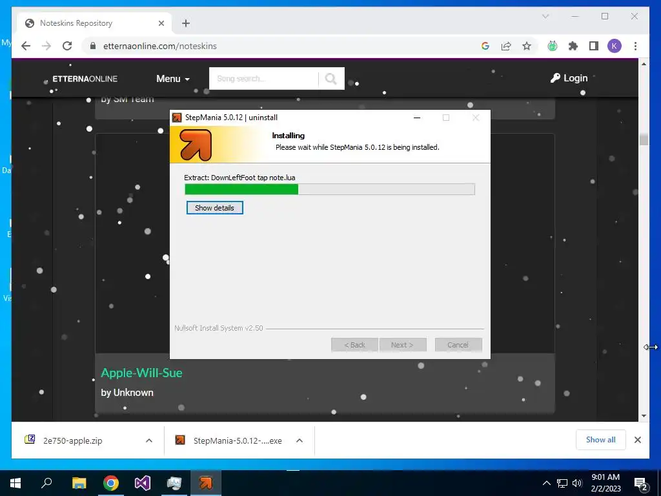Viewport: 661px width, 496px height.
Task: Open the volume control tray icon
Action: (577, 483)
